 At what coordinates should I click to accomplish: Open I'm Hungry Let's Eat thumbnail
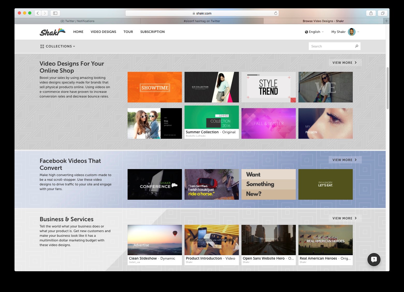[x=326, y=184]
